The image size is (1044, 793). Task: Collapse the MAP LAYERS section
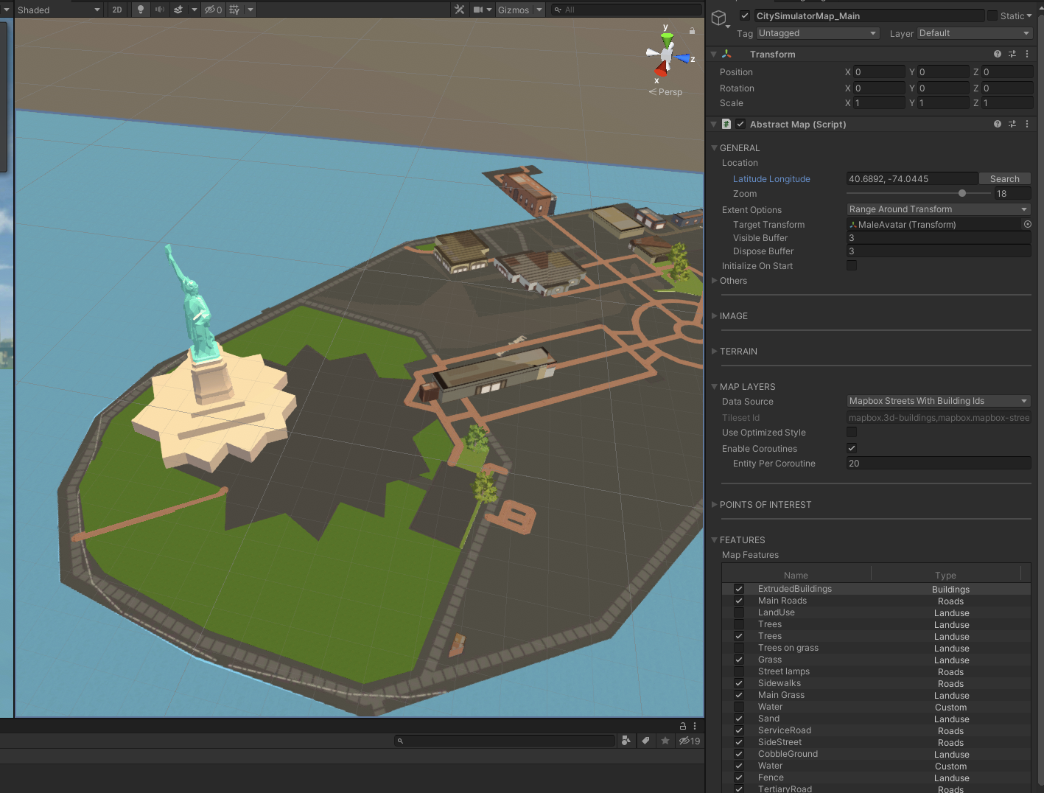[714, 386]
